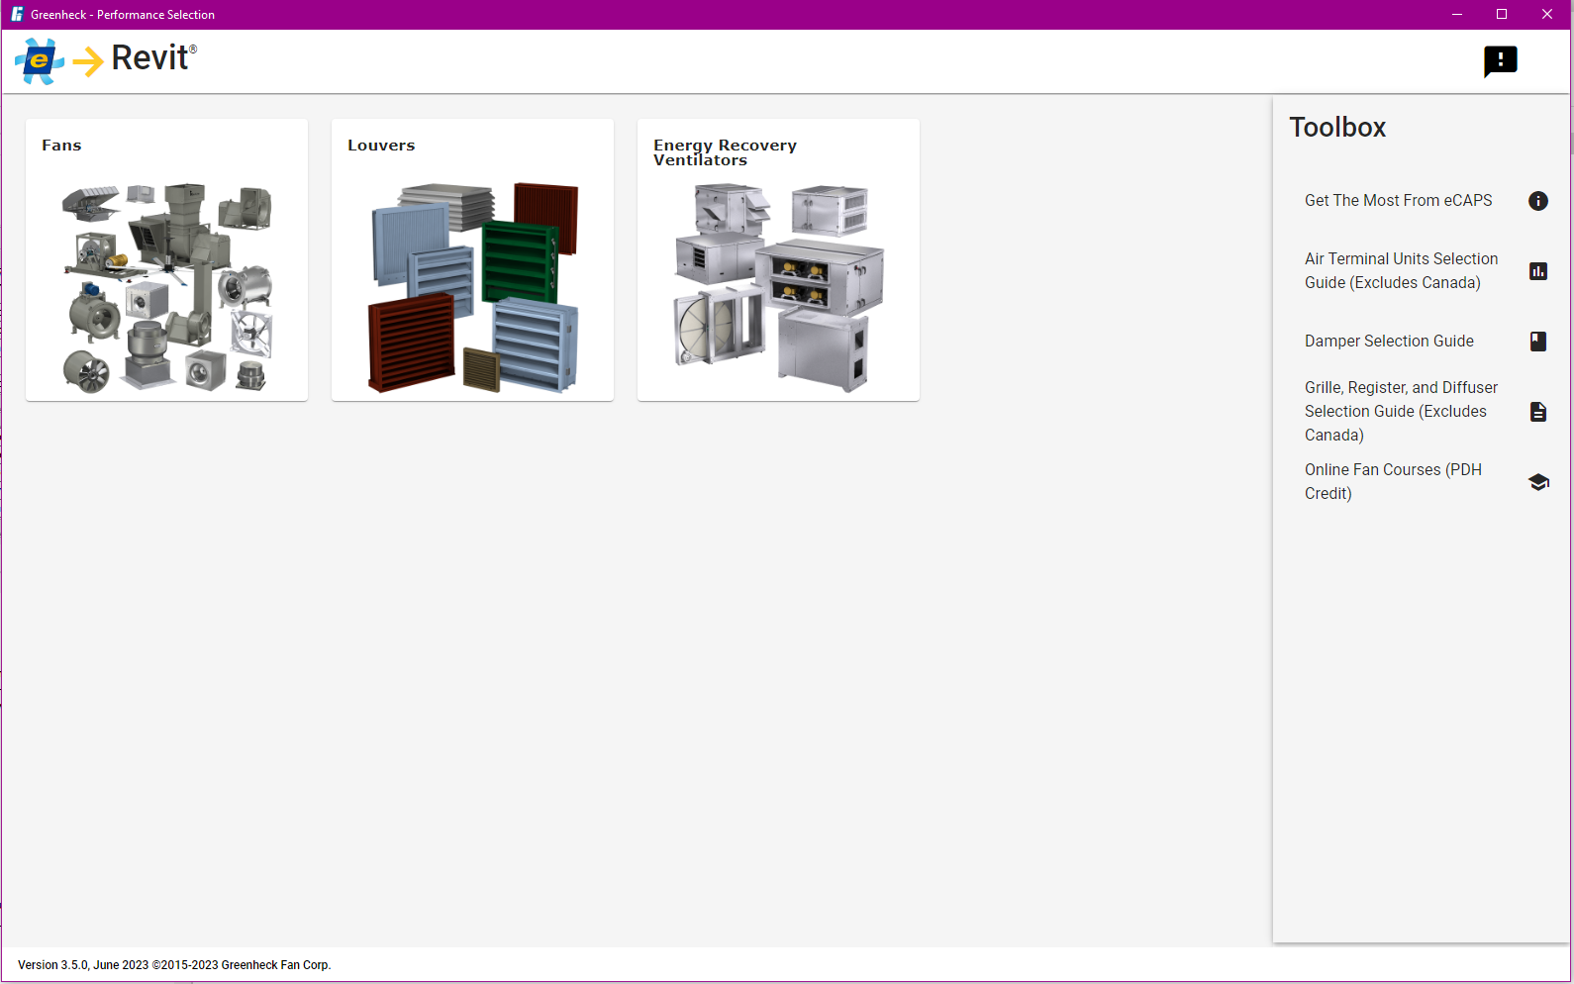The image size is (1574, 984).
Task: Open the feedback speech bubble icon
Action: [1501, 61]
